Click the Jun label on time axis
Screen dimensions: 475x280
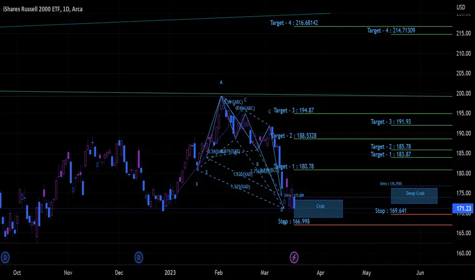[x=420, y=273]
